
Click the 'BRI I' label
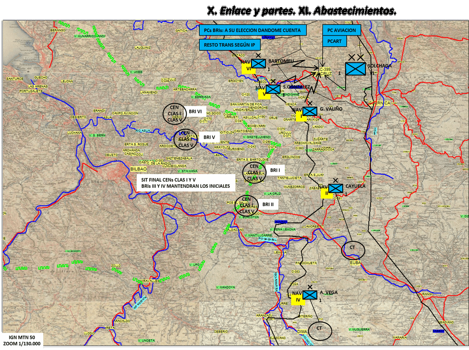(275, 170)
